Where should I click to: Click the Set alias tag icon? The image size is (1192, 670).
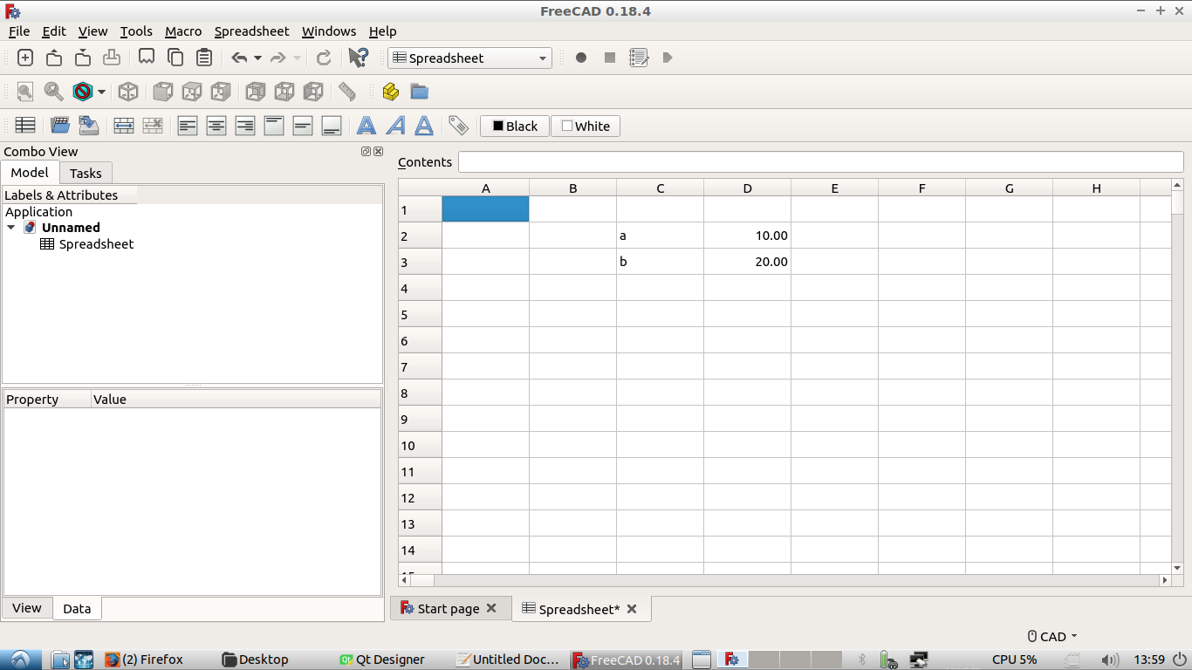coord(458,126)
